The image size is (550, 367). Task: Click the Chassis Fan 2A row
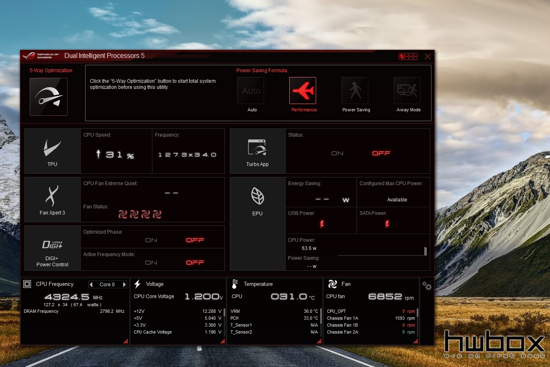pos(371,332)
